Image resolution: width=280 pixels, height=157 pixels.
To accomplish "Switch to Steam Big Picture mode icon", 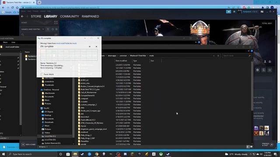I will tap(262, 12).
